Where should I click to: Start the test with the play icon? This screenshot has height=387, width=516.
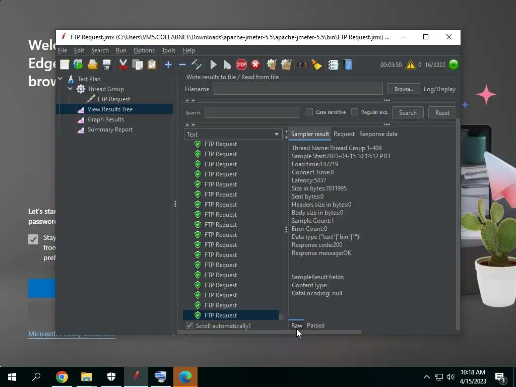click(213, 64)
